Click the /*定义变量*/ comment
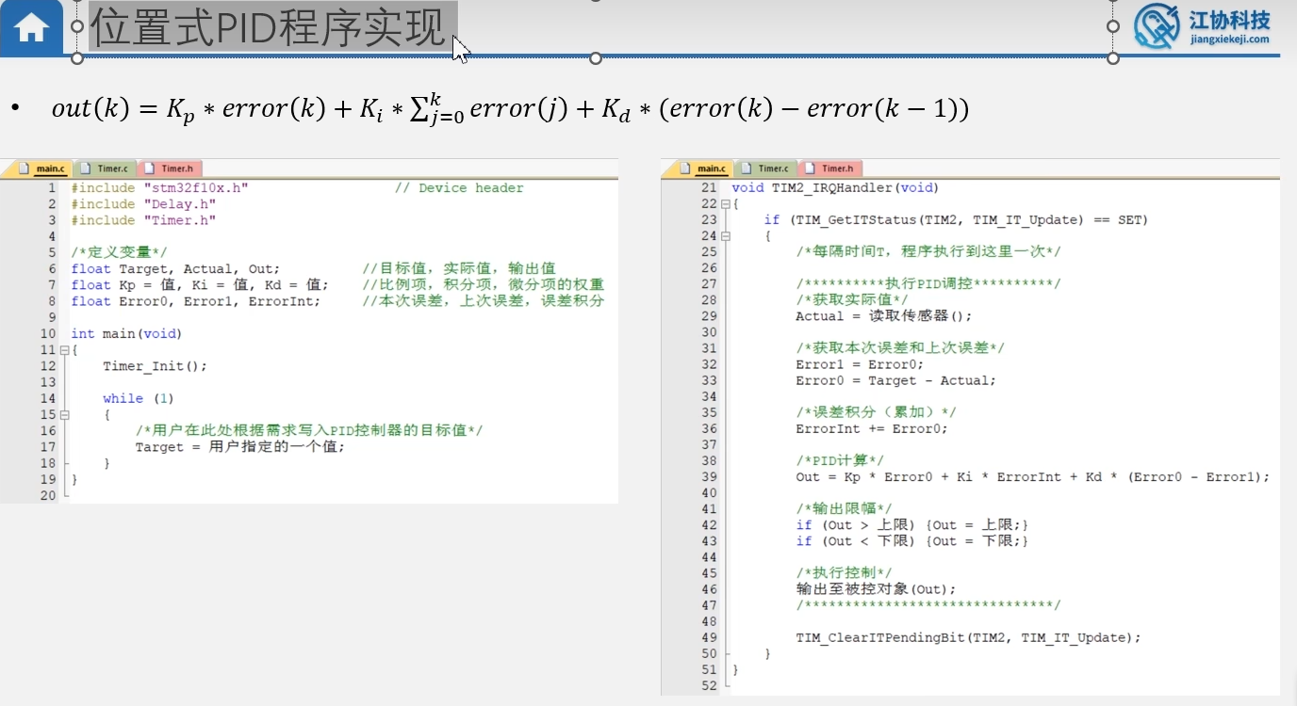The width and height of the screenshot is (1297, 706). pyautogui.click(x=119, y=252)
